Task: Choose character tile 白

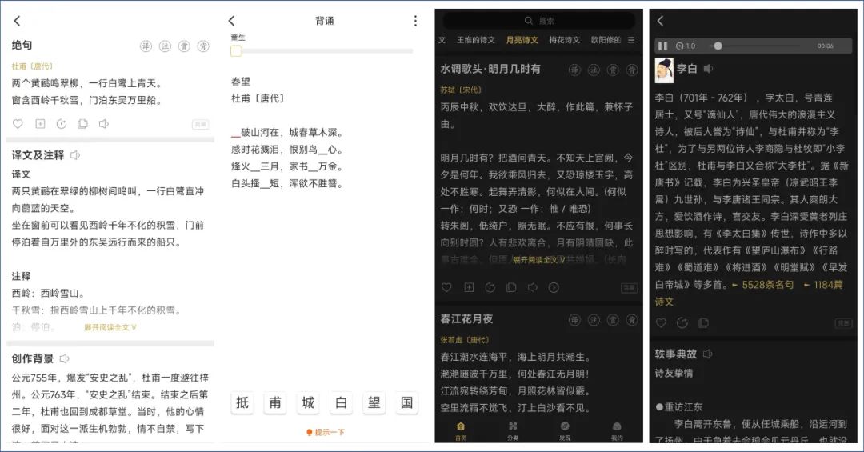Action: [341, 403]
